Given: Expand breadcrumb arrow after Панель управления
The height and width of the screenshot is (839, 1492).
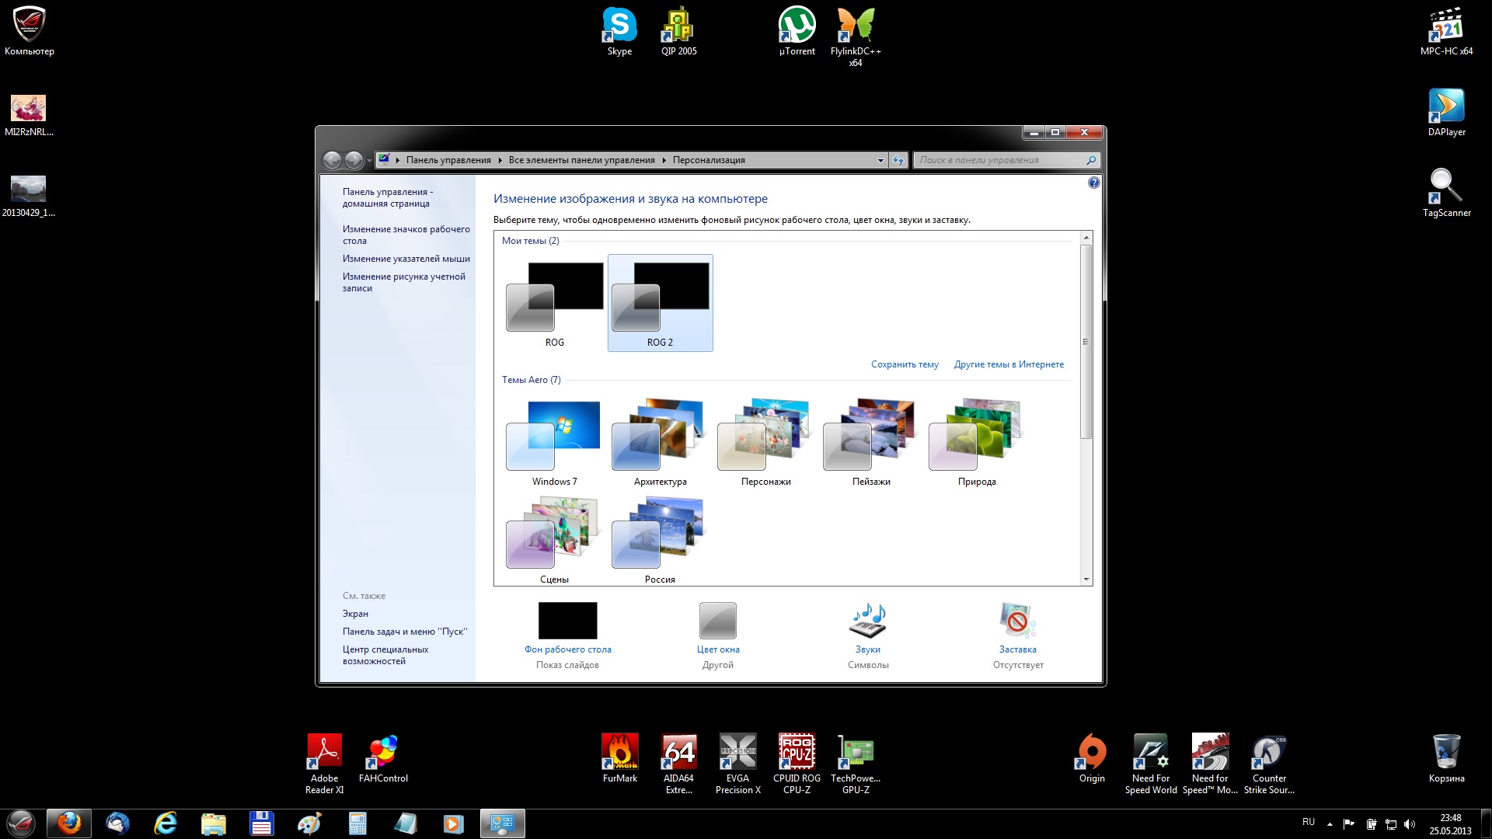Looking at the screenshot, I should tap(500, 160).
